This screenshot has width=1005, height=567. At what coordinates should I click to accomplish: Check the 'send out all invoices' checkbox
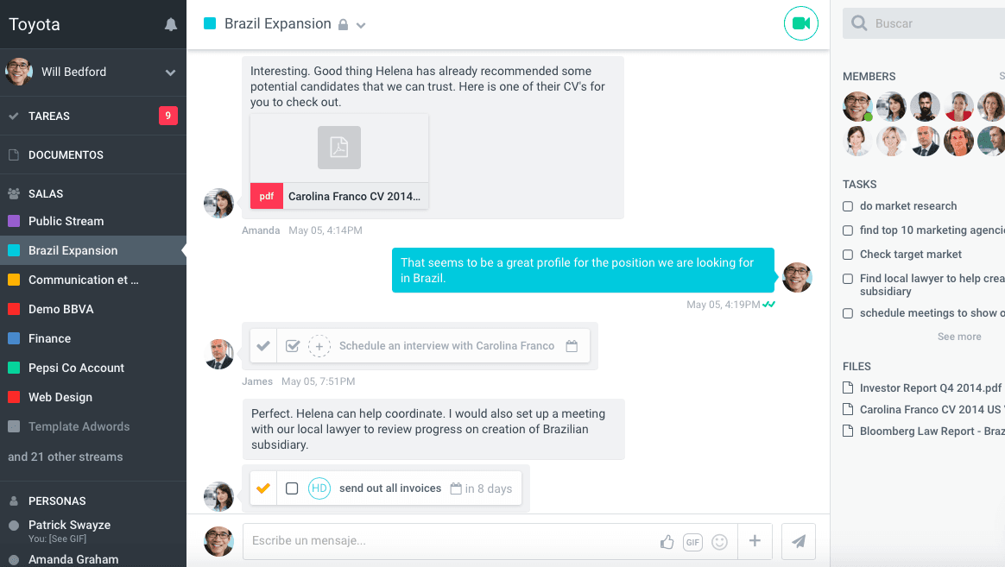293,488
